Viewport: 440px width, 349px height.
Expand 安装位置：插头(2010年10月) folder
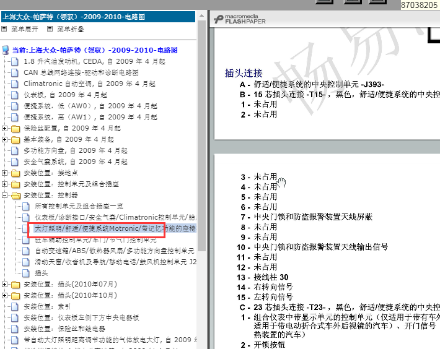[x=4, y=295]
